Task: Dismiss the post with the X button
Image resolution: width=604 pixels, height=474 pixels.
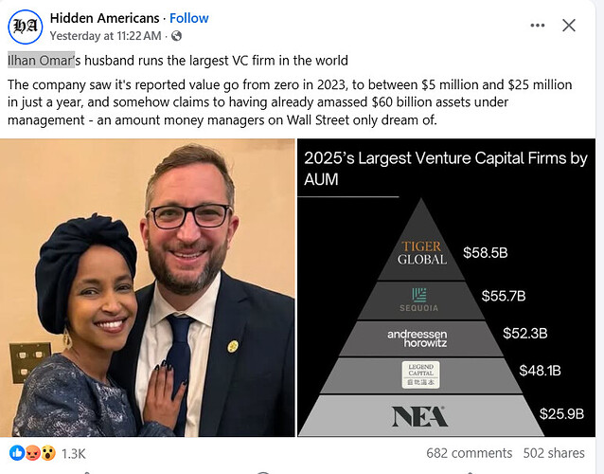Action: [x=569, y=26]
